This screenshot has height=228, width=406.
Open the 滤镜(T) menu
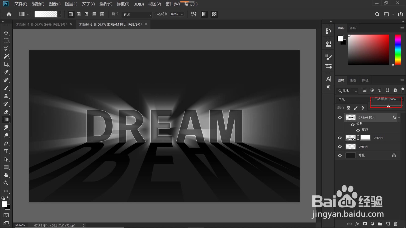coord(123,4)
